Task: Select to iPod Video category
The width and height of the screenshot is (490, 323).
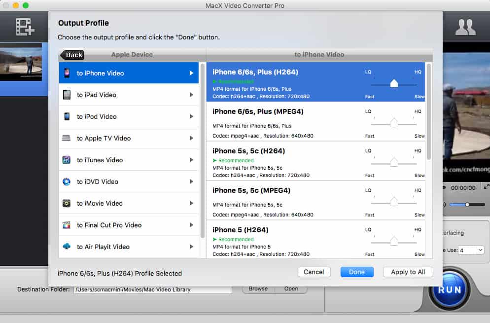Action: coord(129,116)
